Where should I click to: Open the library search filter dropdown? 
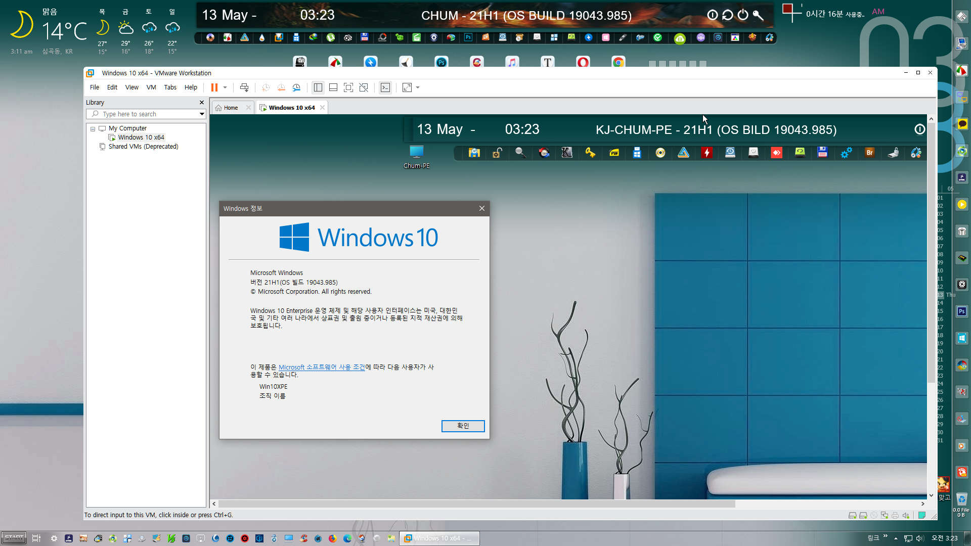(x=202, y=114)
